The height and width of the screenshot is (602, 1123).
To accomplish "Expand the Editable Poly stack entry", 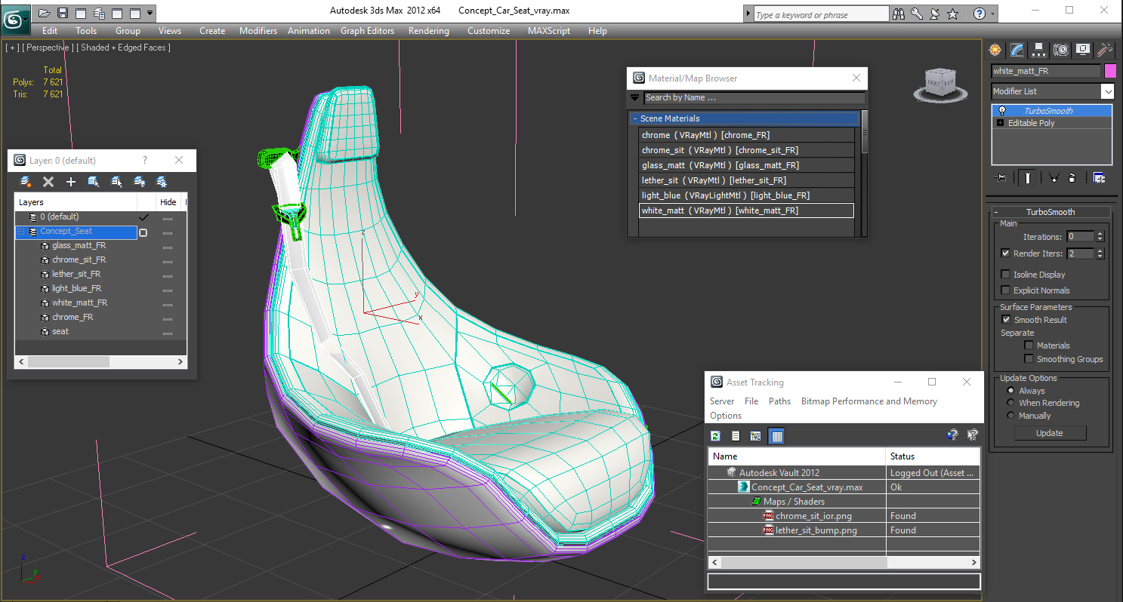I will [x=1001, y=123].
